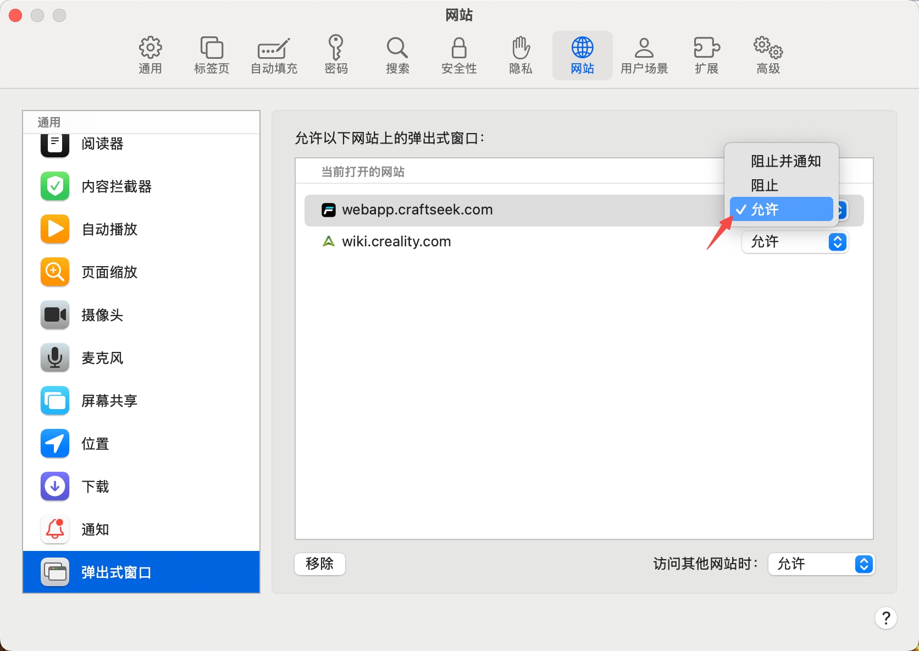Open the 密码 settings panel
Viewport: 919px width, 651px height.
coord(336,54)
